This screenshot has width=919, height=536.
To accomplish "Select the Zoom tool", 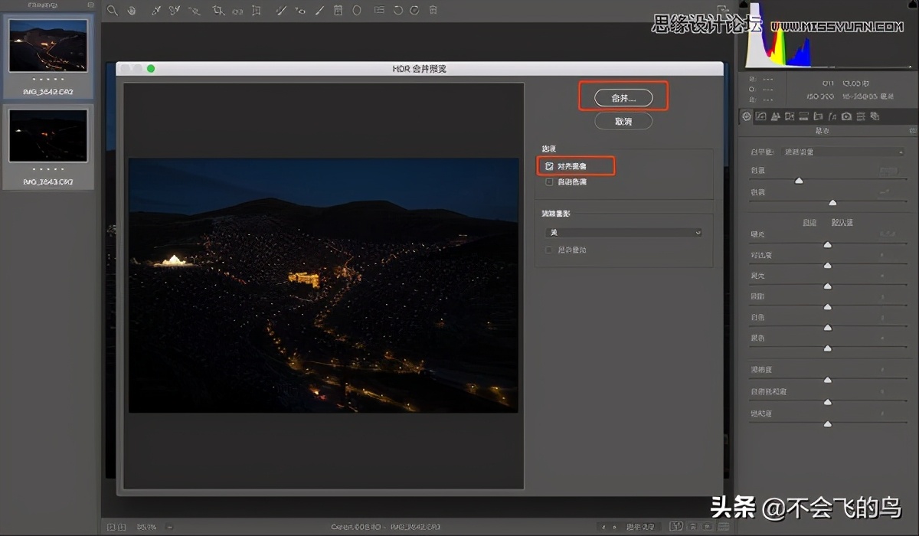I will click(111, 11).
